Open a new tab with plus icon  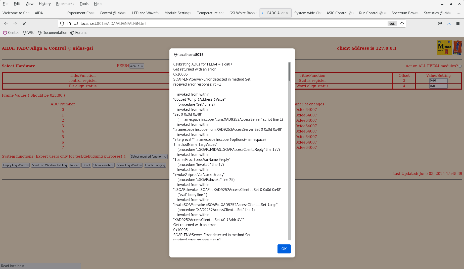[x=459, y=13]
